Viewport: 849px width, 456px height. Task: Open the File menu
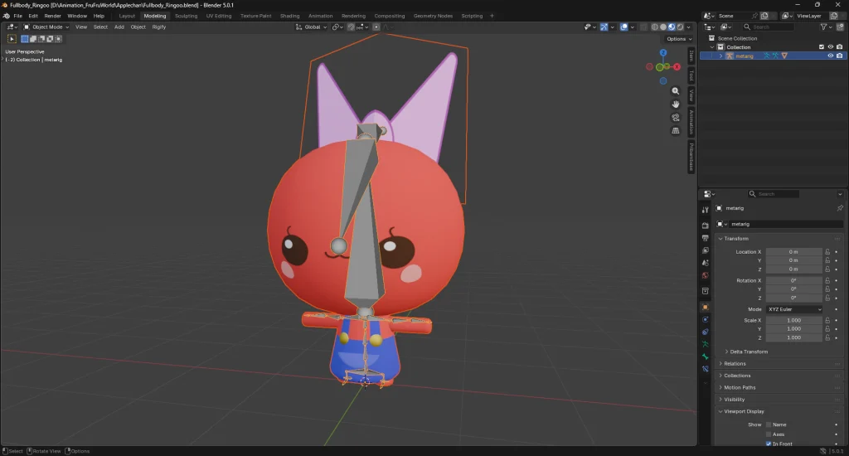click(18, 16)
